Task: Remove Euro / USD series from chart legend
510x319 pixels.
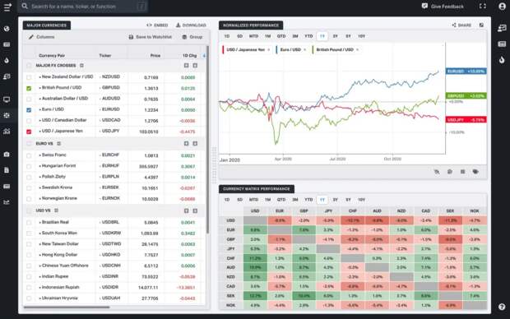Action: click(304, 50)
